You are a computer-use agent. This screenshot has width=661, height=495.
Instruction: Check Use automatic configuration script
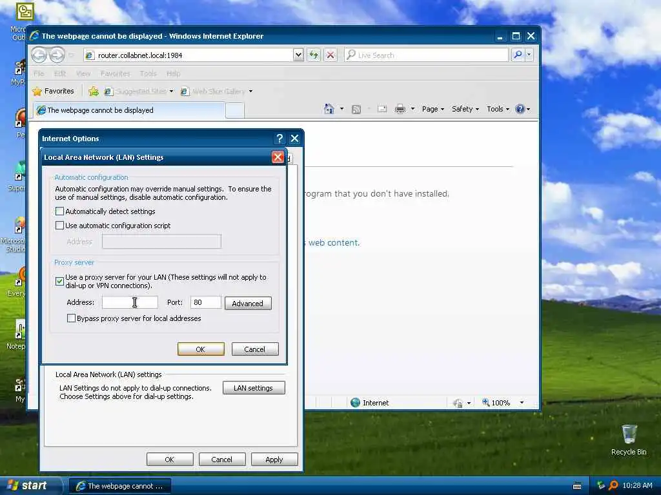click(59, 226)
